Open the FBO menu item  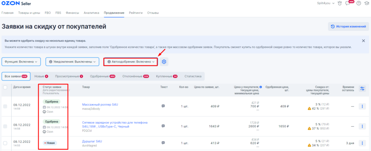coord(48,13)
